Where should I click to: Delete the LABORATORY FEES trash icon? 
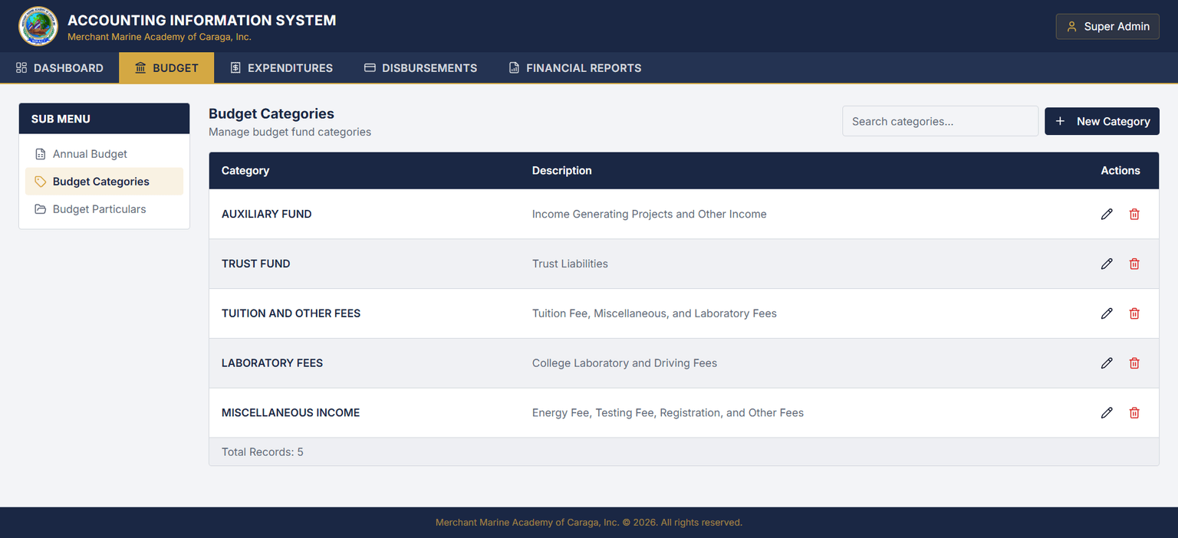tap(1134, 363)
